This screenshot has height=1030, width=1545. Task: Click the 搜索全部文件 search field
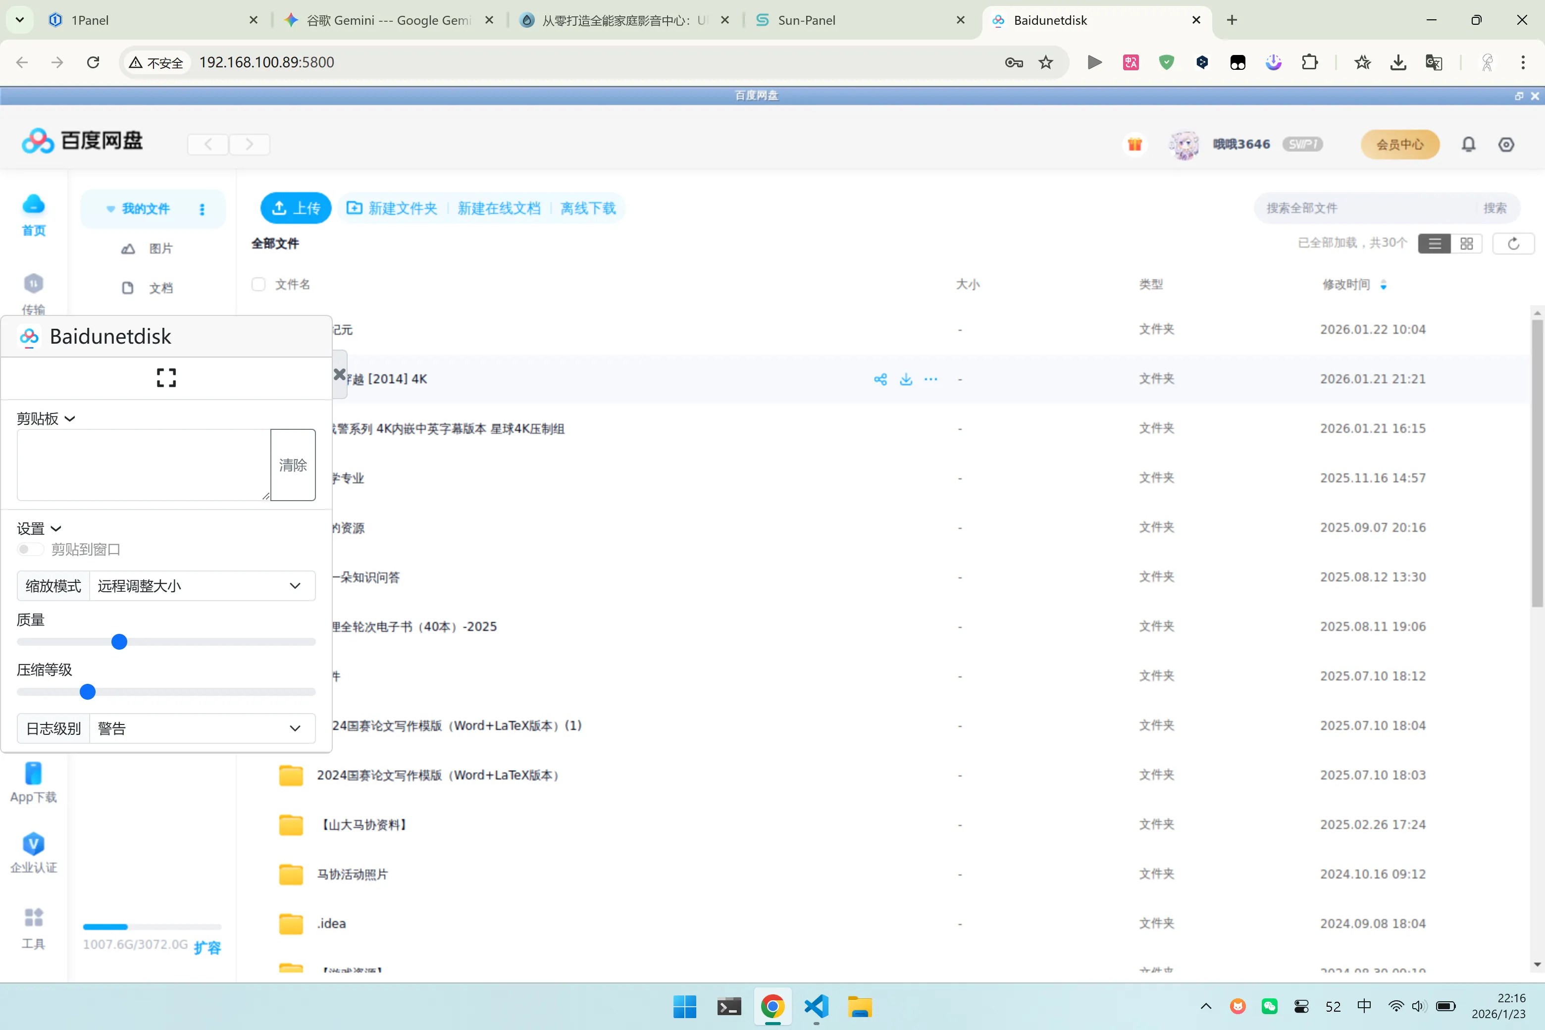pyautogui.click(x=1366, y=208)
